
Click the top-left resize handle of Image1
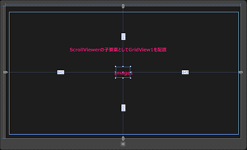tap(116, 67)
